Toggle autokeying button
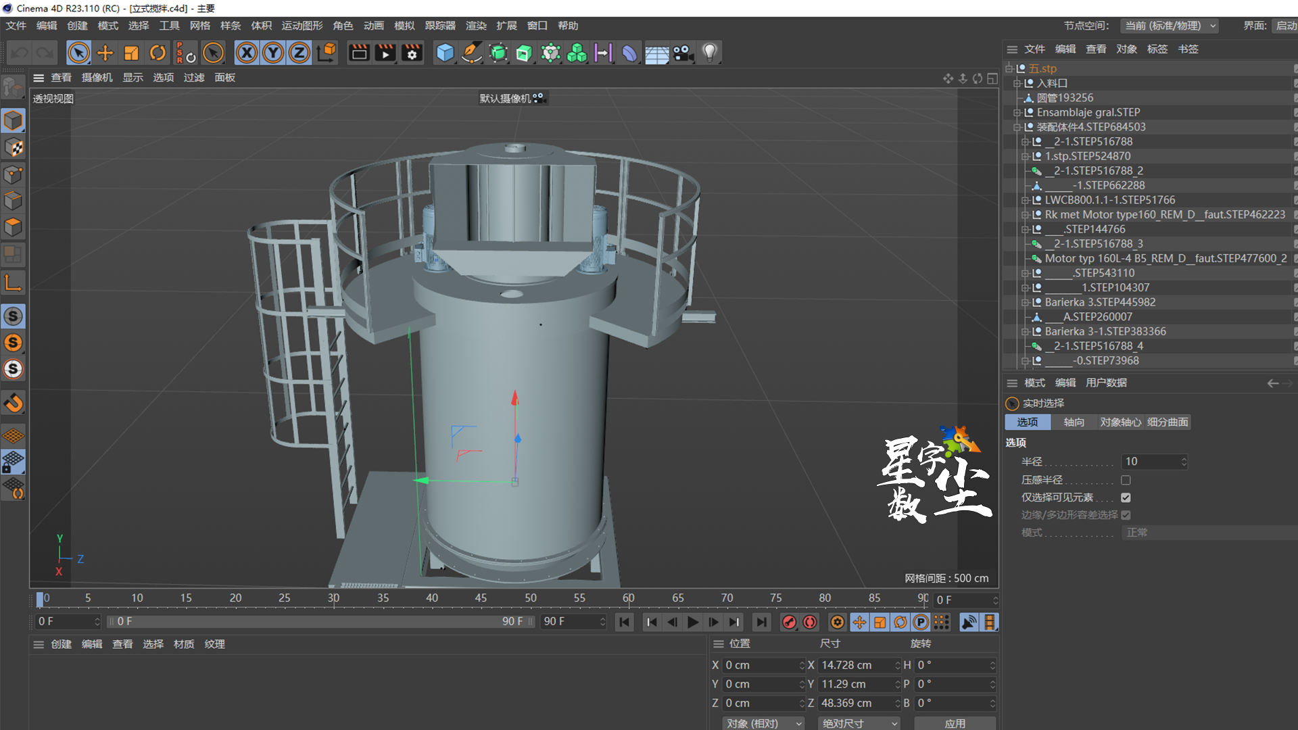Image resolution: width=1298 pixels, height=730 pixels. [810, 622]
